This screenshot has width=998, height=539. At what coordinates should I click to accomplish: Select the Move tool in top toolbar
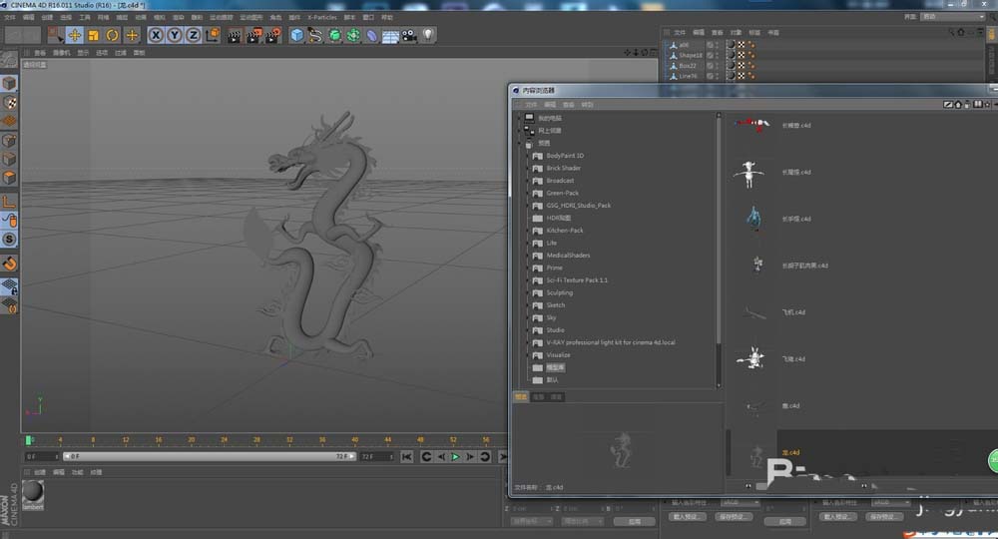74,35
